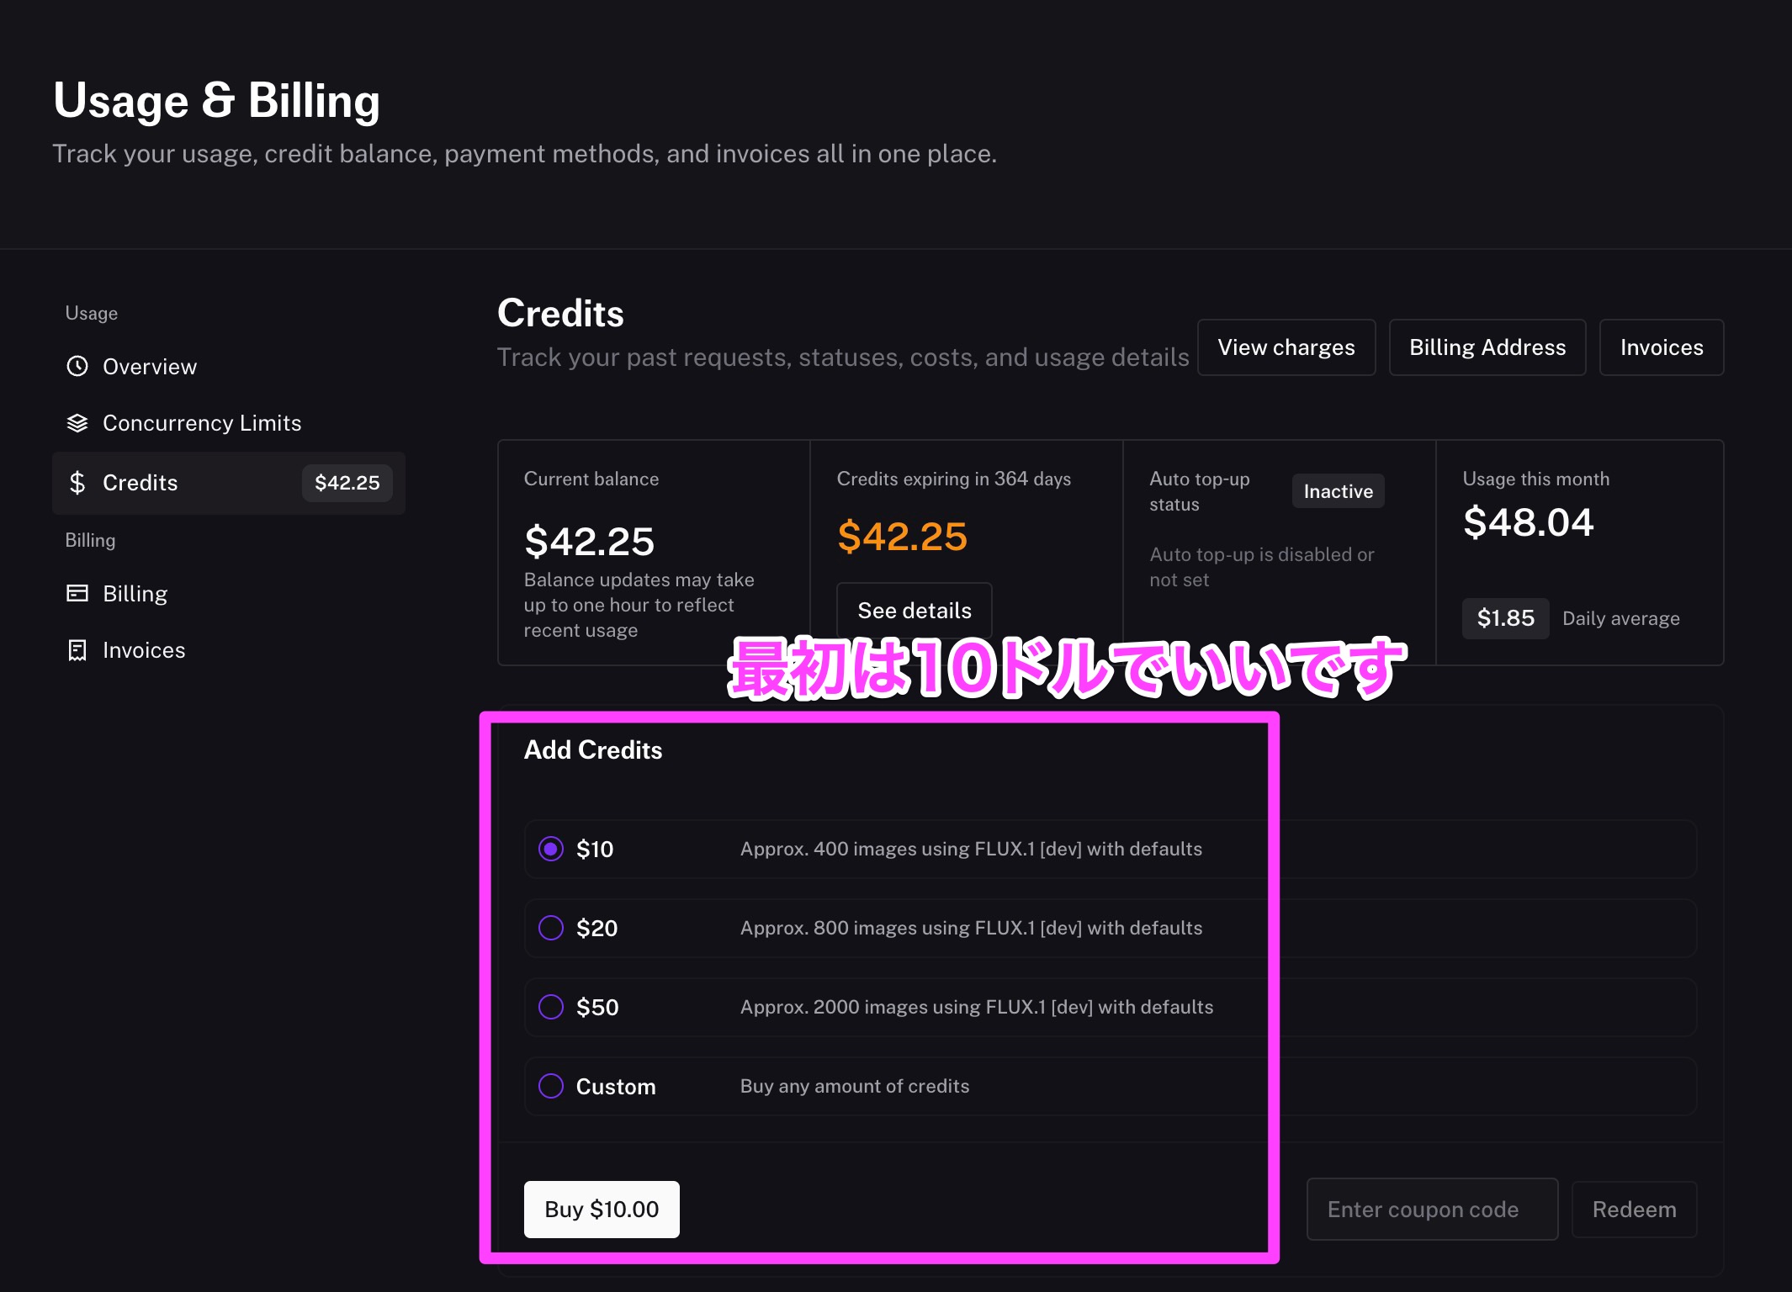Select the $20 credit radio button
This screenshot has height=1292, width=1792.
[551, 928]
